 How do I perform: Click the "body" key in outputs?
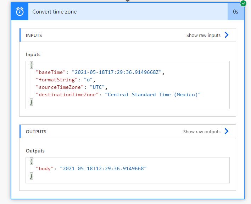point(45,168)
